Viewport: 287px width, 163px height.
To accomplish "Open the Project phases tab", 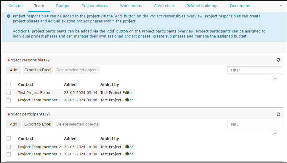I will coord(95,6).
